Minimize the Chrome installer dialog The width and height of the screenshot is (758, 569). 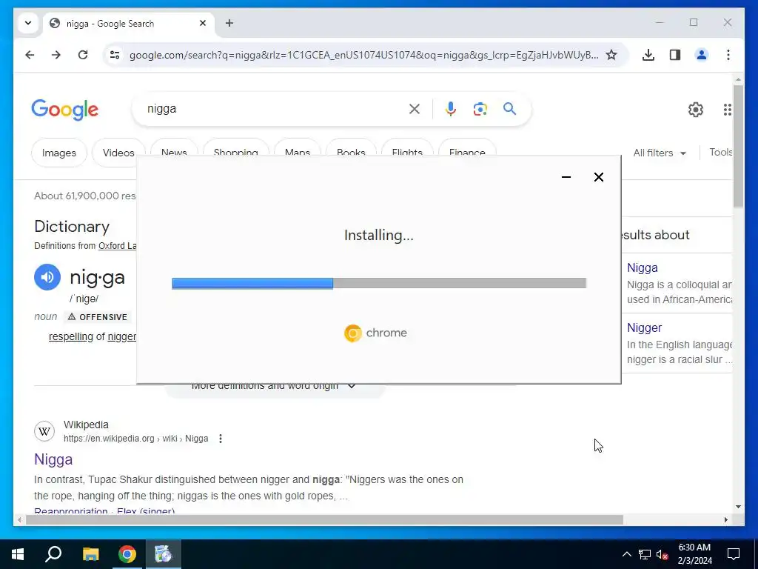(x=566, y=177)
